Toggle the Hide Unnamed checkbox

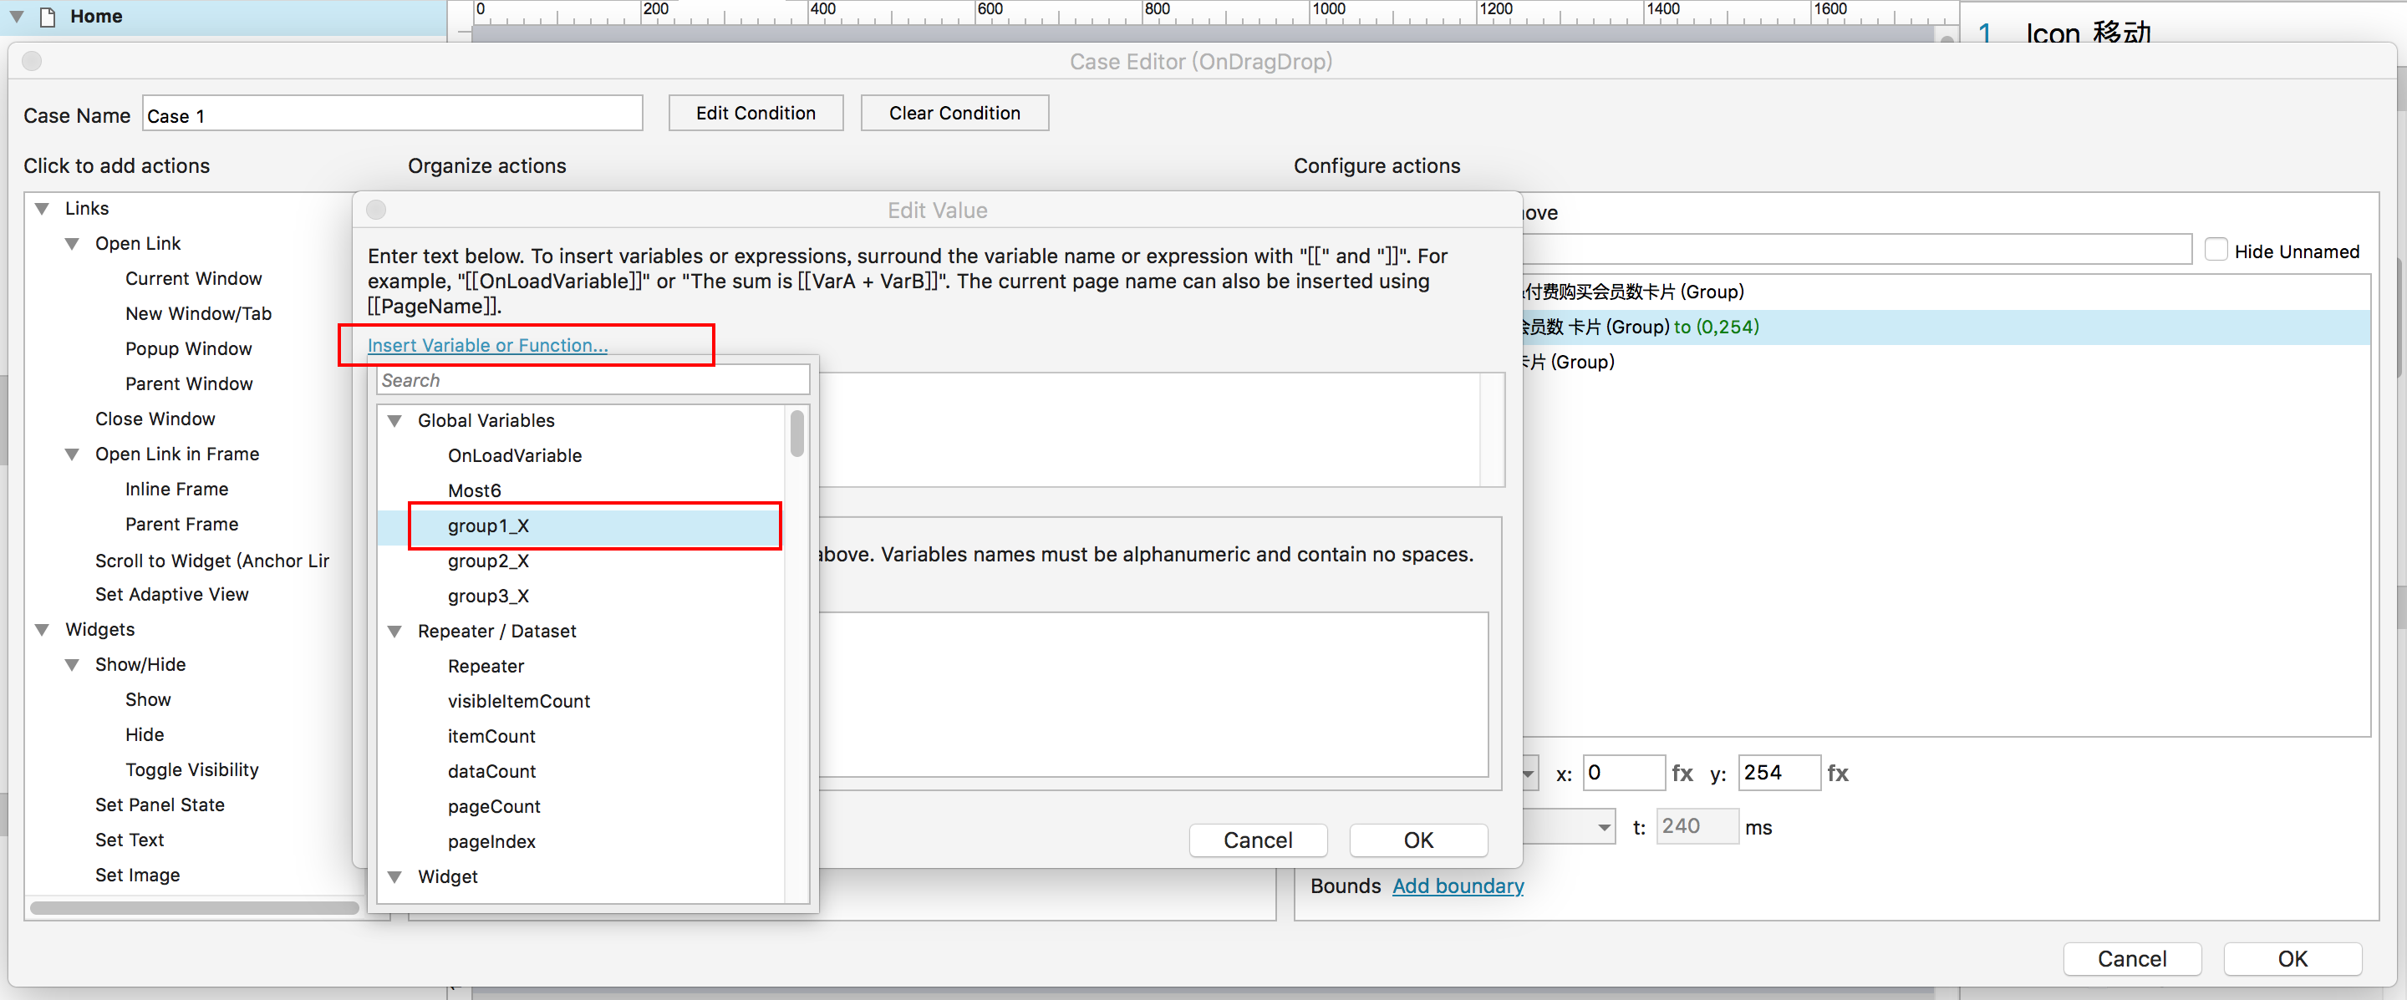(x=2215, y=251)
